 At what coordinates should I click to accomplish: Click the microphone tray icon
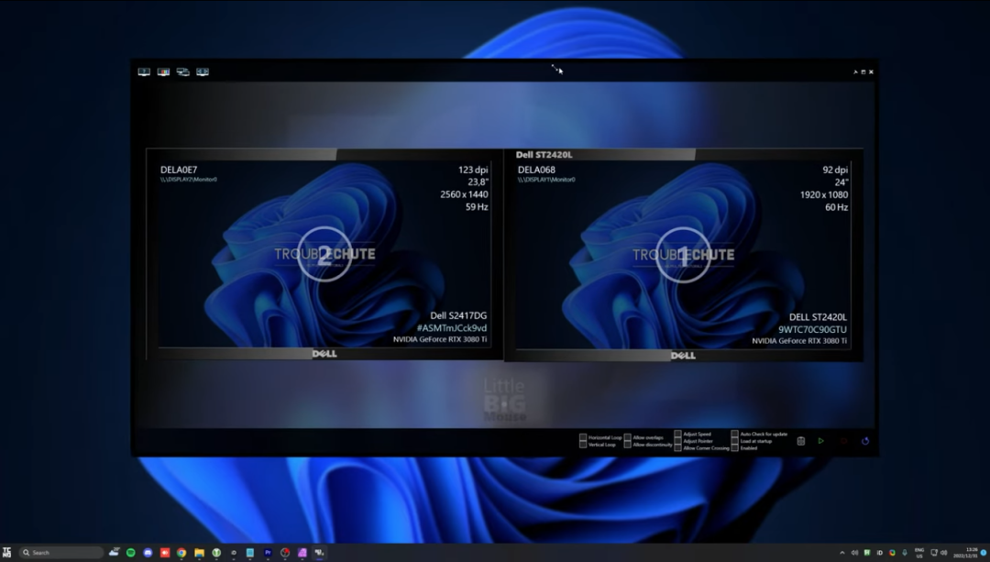point(905,553)
